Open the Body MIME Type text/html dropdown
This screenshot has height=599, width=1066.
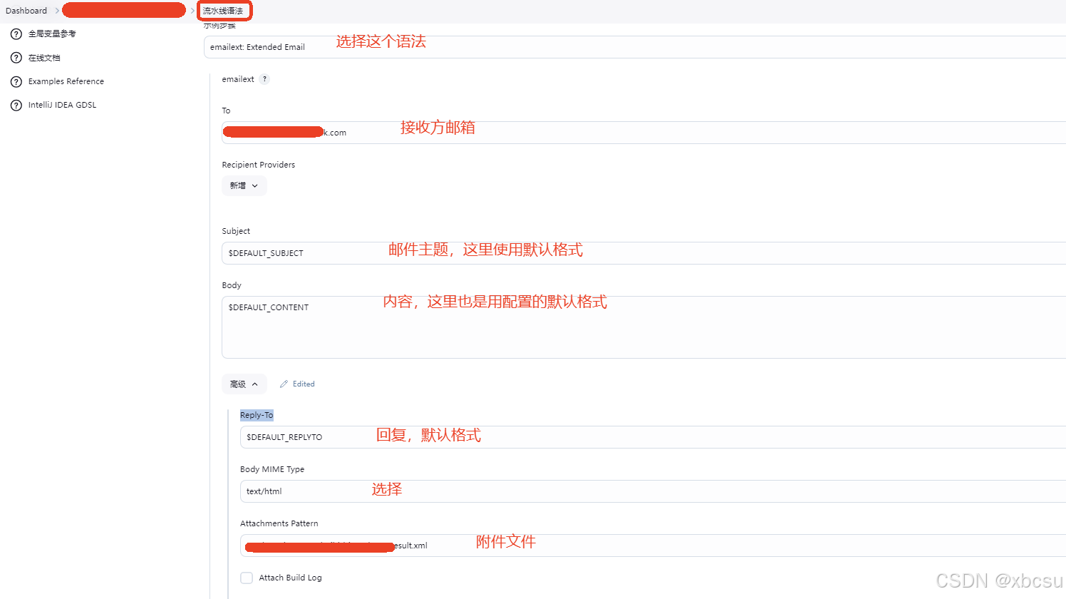pos(653,491)
